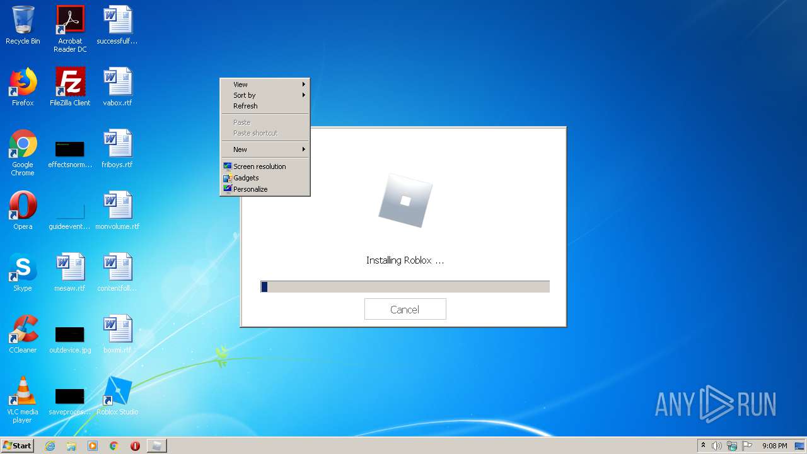807x454 pixels.
Task: Open the VLC media player shortcut
Action: tap(23, 400)
